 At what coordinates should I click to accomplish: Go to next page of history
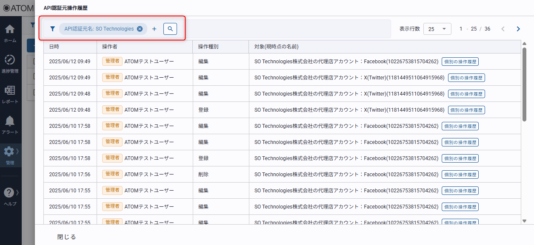[518, 29]
